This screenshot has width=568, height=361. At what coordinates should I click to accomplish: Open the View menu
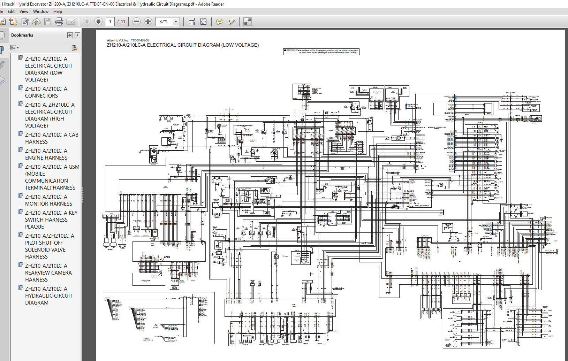coord(24,11)
